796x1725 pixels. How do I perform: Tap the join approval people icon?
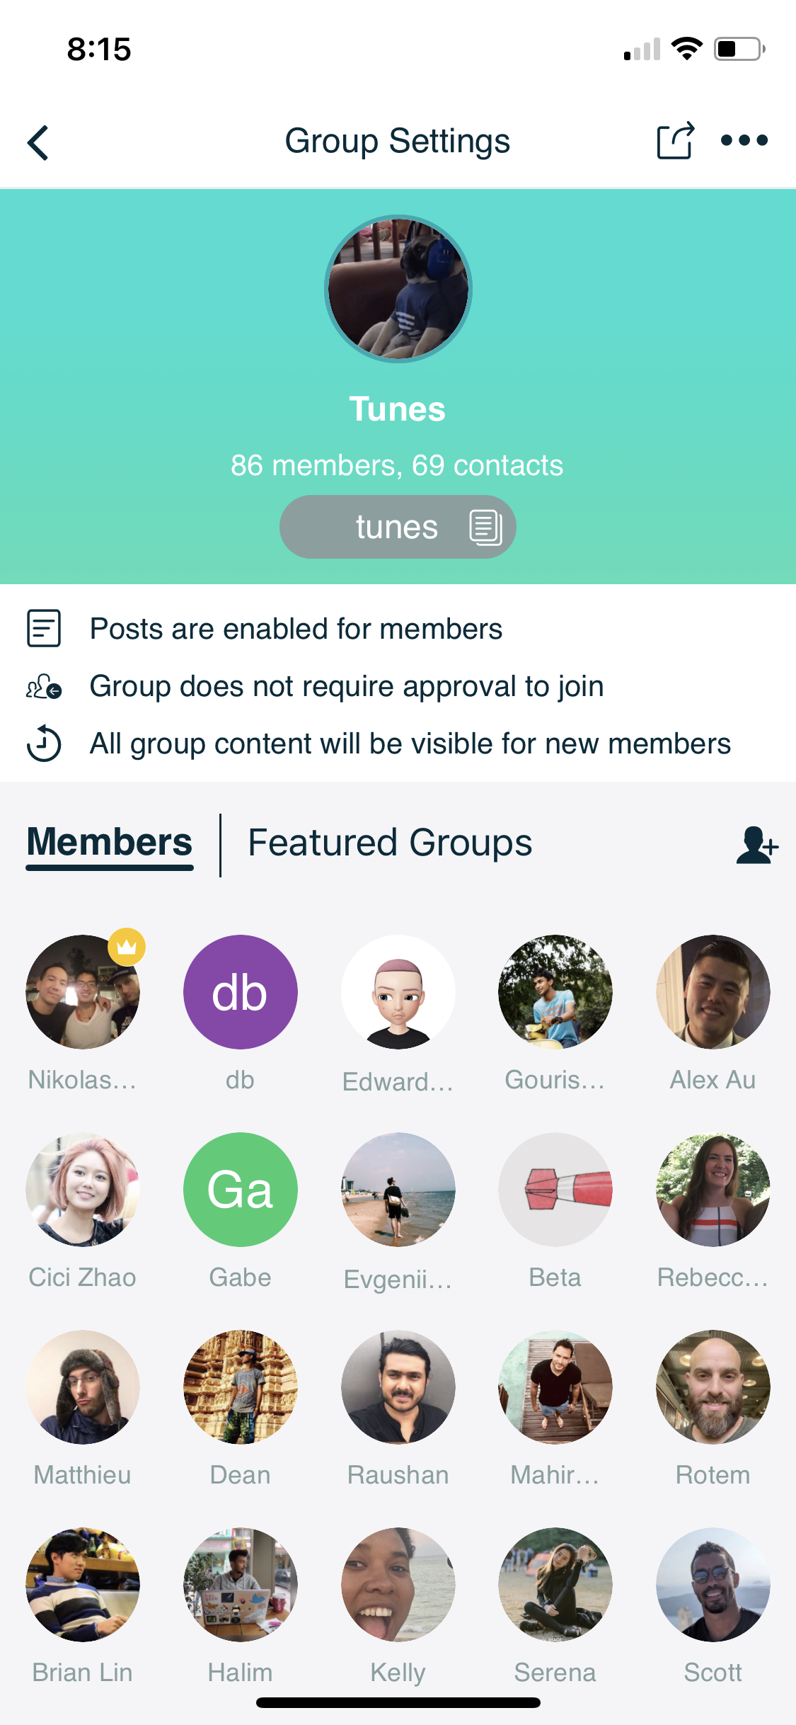click(x=44, y=686)
